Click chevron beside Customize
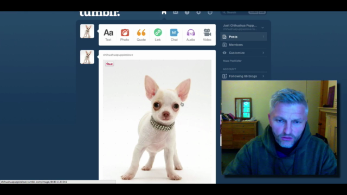The width and height of the screenshot is (347, 195). click(x=264, y=53)
